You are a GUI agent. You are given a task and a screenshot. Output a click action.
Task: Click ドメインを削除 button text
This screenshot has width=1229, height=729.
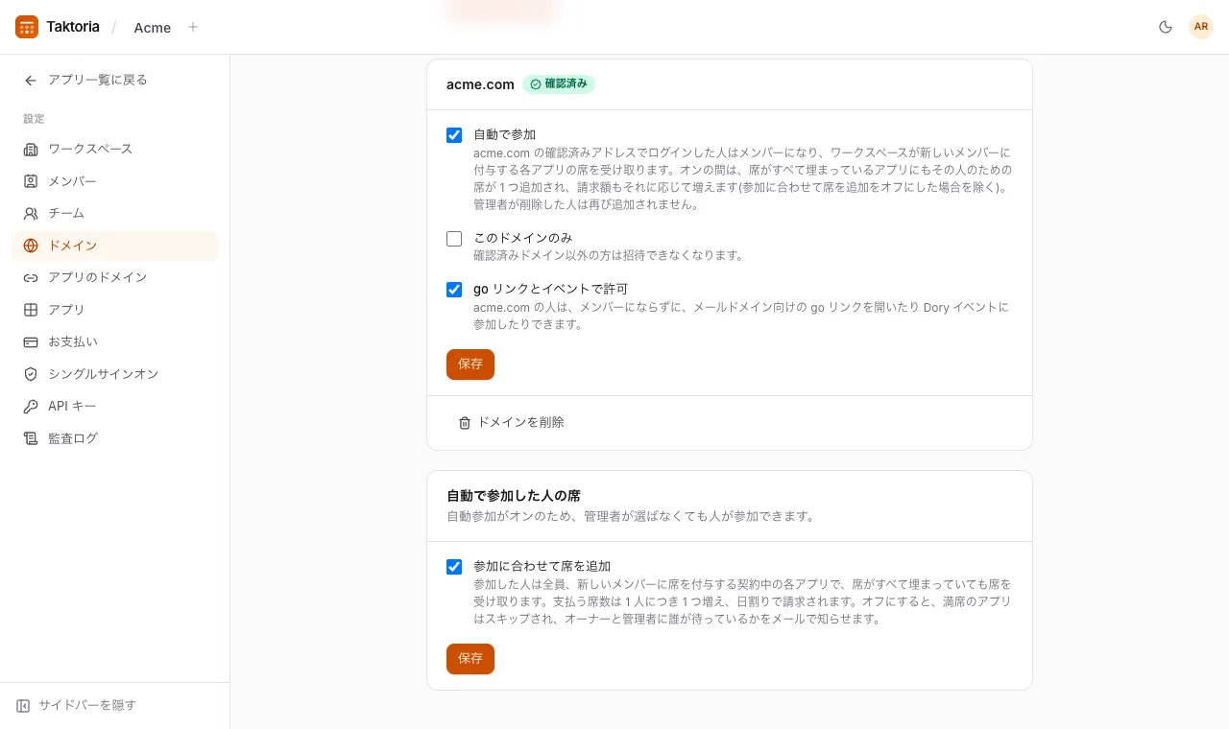520,422
